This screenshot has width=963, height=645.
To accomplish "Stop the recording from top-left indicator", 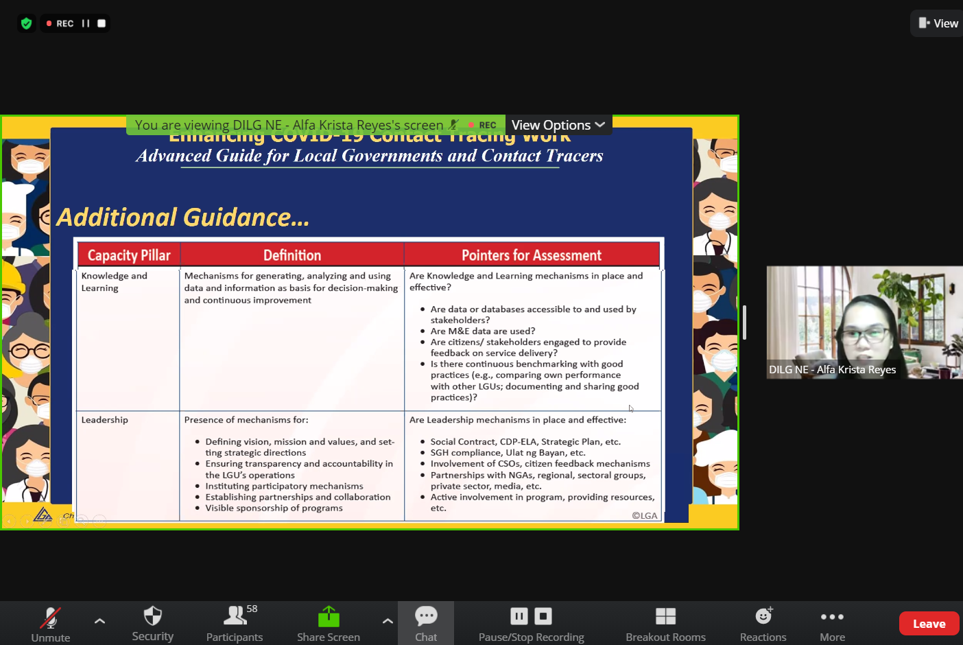I will point(102,23).
